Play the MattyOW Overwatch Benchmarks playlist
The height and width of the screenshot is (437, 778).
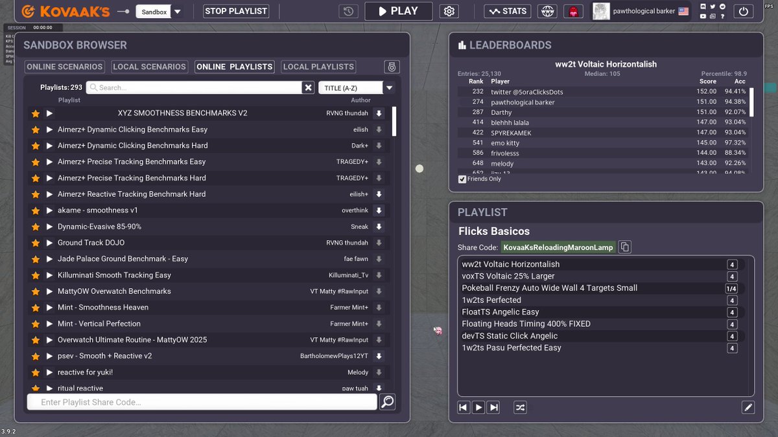49,291
